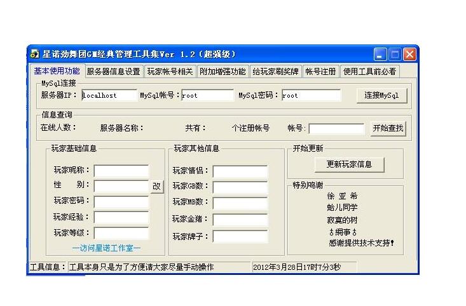The height and width of the screenshot is (306, 466).
Task: Click the 更新玩家信息 button
Action: pos(350,164)
